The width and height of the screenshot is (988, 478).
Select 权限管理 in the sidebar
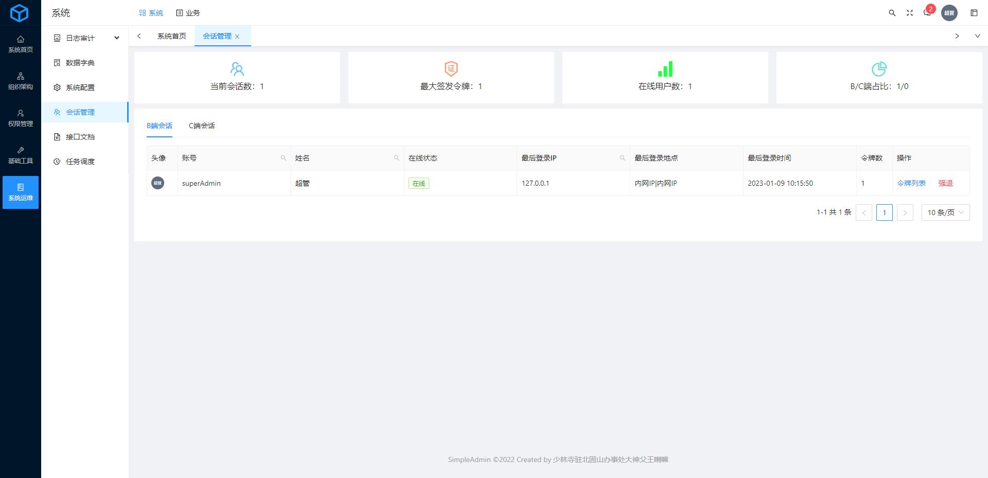(x=20, y=118)
